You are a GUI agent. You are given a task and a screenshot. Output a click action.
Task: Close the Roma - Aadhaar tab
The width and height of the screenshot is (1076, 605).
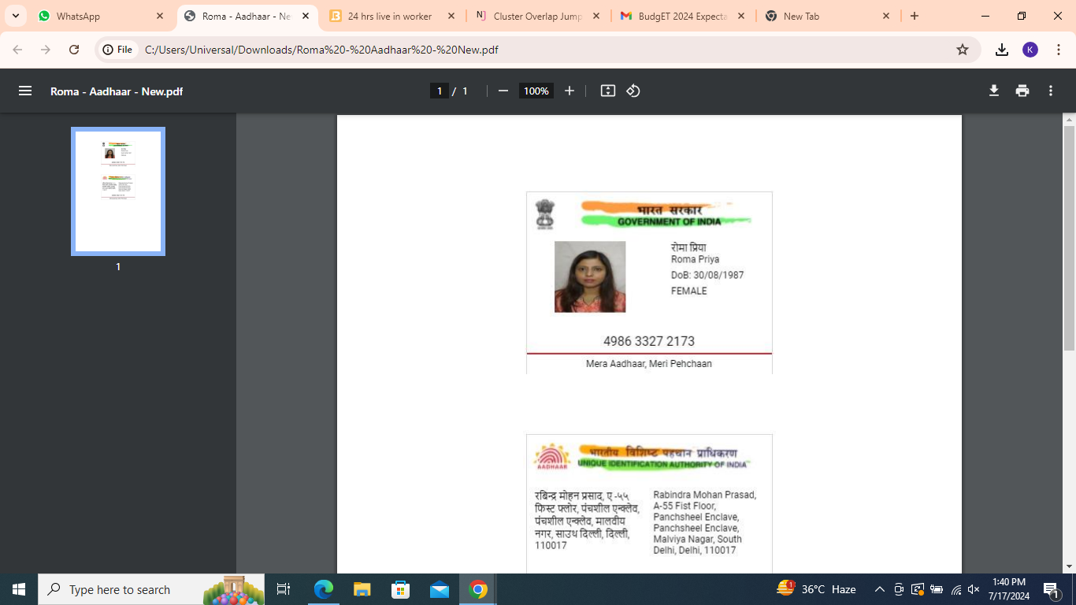[x=306, y=16]
